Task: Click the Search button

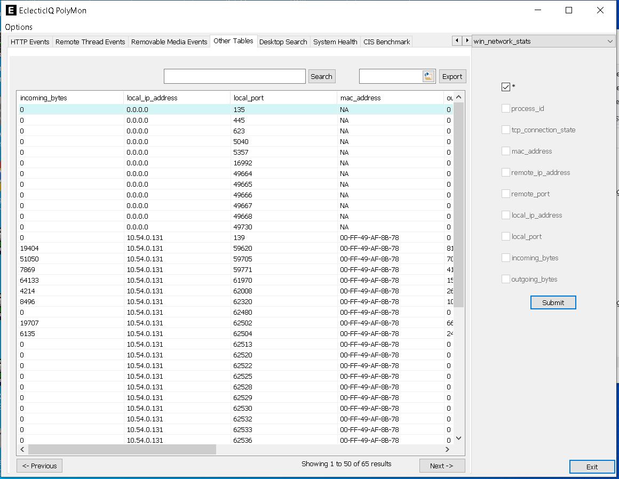Action: tap(322, 76)
